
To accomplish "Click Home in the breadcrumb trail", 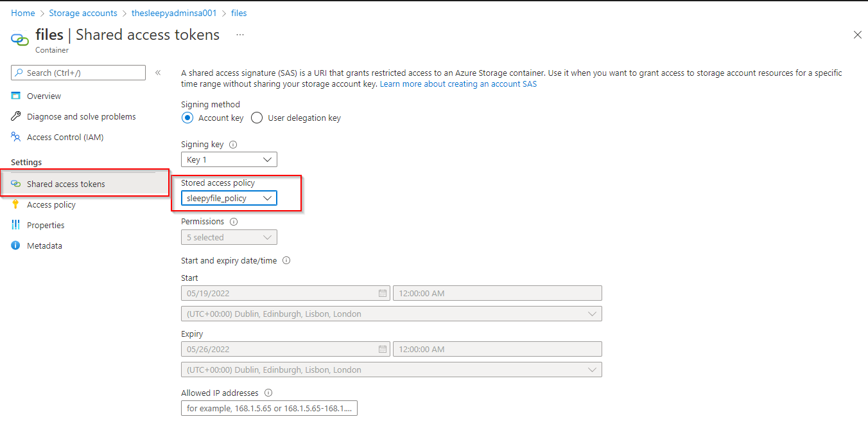I will tap(23, 13).
